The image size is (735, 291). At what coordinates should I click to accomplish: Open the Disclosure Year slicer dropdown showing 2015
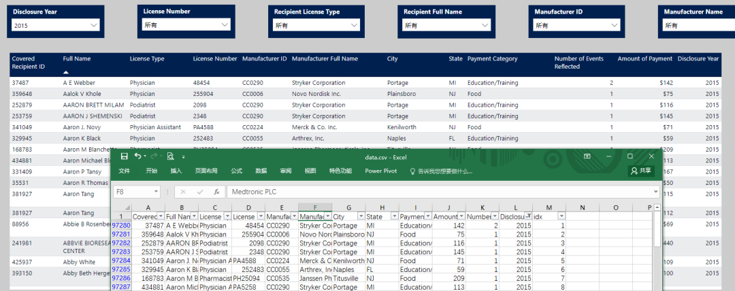click(x=56, y=25)
